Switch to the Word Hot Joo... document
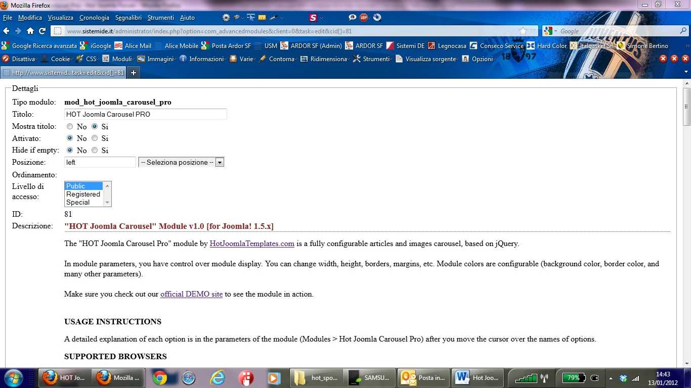This screenshot has height=388, width=691. (x=477, y=377)
